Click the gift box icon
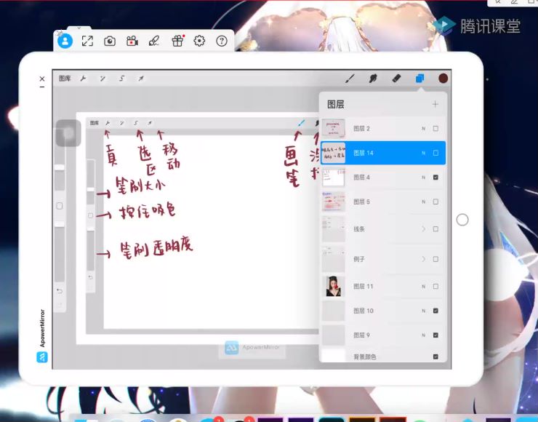 [x=177, y=41]
